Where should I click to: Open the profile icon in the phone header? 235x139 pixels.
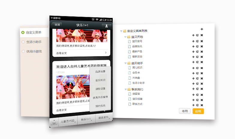[x=106, y=26]
